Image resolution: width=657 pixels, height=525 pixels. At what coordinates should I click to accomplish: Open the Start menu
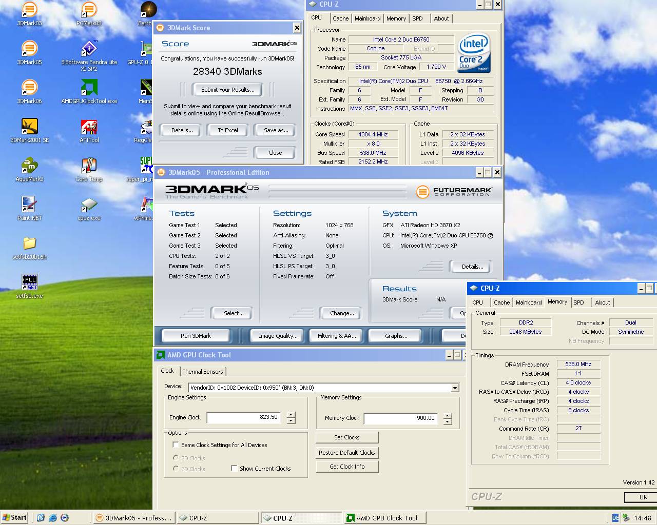click(x=14, y=518)
